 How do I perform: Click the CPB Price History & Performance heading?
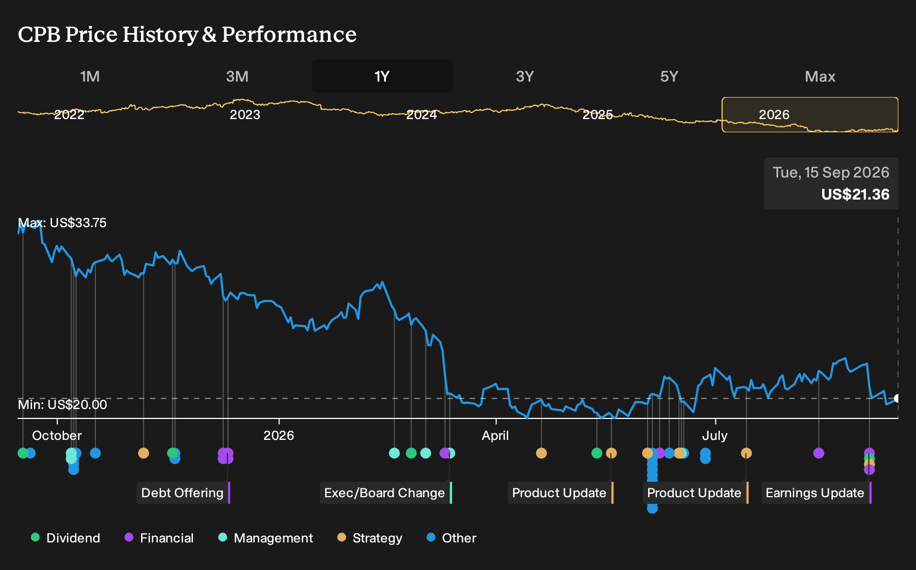coord(187,34)
